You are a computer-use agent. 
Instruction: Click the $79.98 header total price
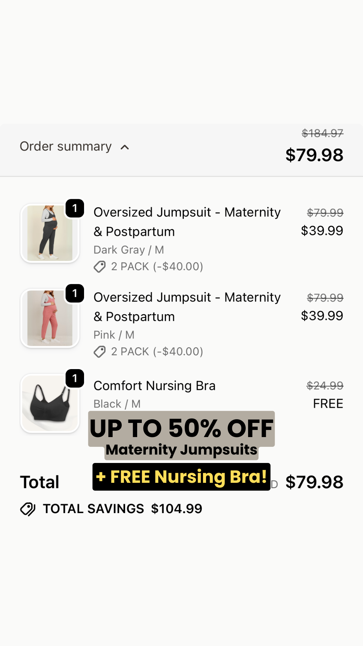314,155
